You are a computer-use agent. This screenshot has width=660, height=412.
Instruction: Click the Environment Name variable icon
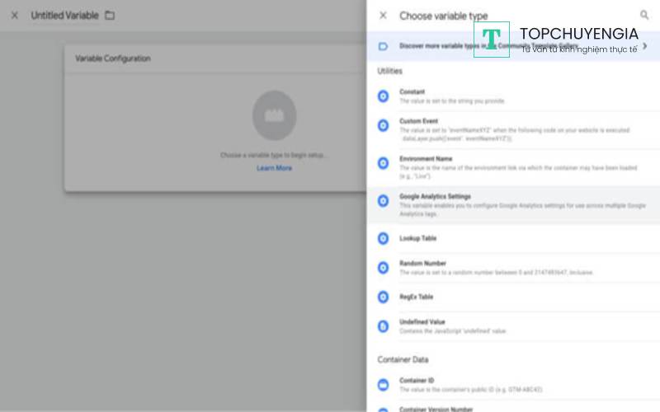383,163
